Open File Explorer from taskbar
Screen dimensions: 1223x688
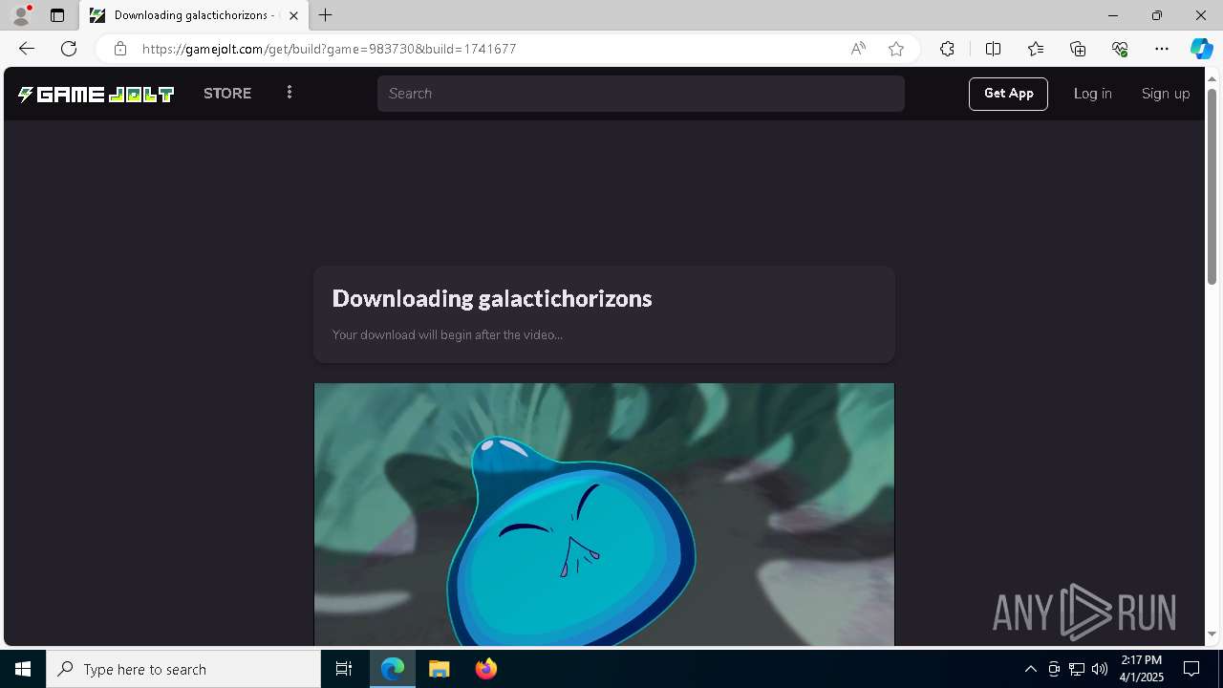click(440, 669)
